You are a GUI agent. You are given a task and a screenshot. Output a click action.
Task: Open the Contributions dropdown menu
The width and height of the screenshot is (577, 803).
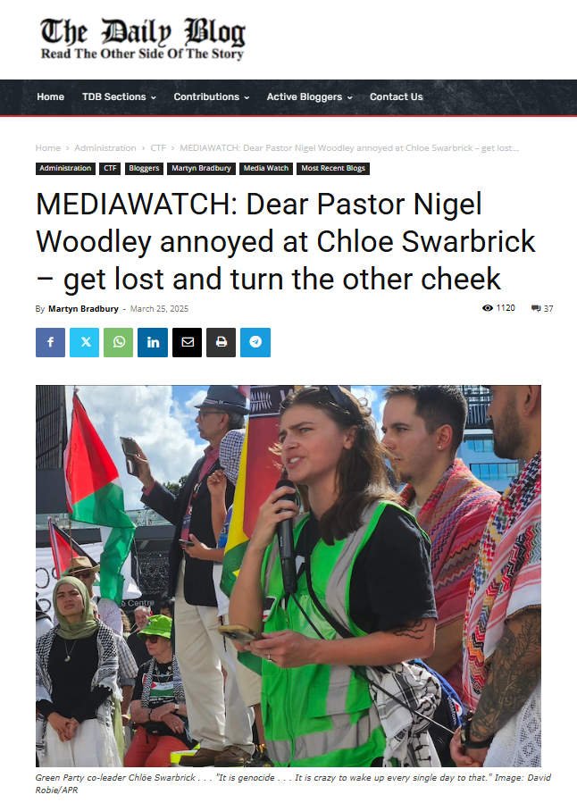(212, 96)
